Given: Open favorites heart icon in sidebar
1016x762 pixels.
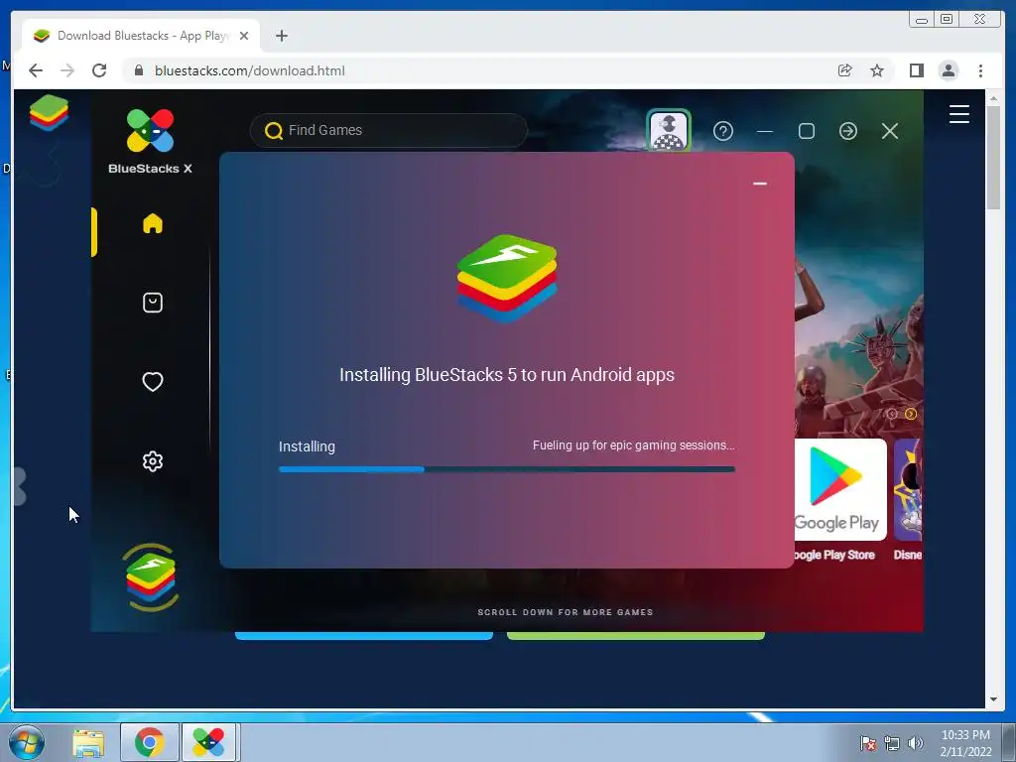Looking at the screenshot, I should click(x=152, y=382).
